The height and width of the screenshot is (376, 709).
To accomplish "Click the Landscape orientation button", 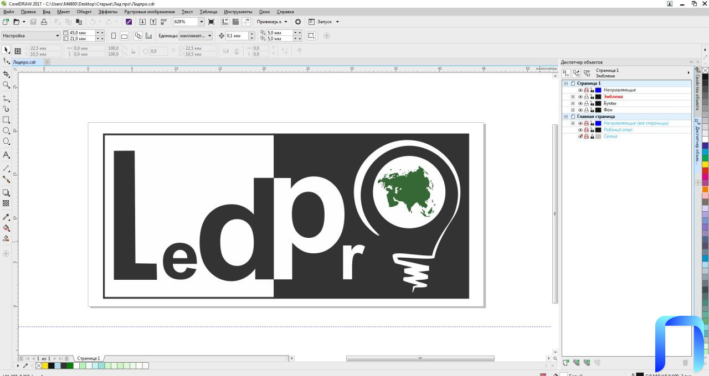I will click(x=124, y=35).
